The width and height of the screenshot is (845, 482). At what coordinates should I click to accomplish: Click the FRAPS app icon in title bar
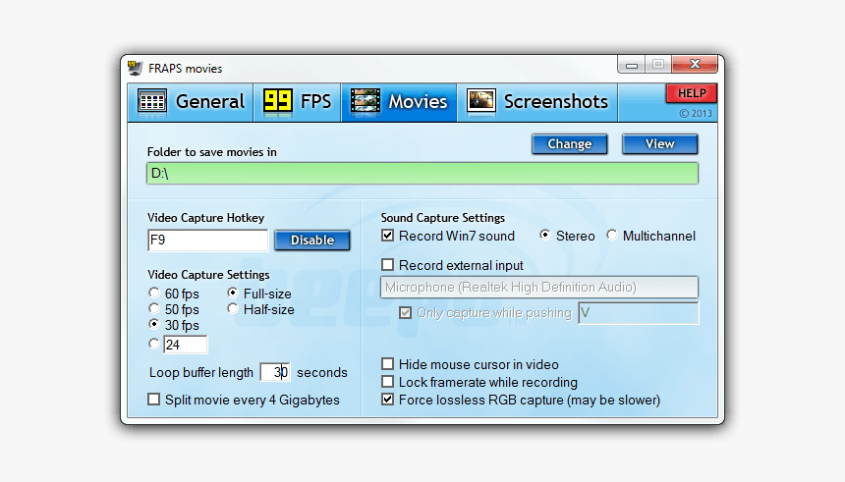coord(135,68)
